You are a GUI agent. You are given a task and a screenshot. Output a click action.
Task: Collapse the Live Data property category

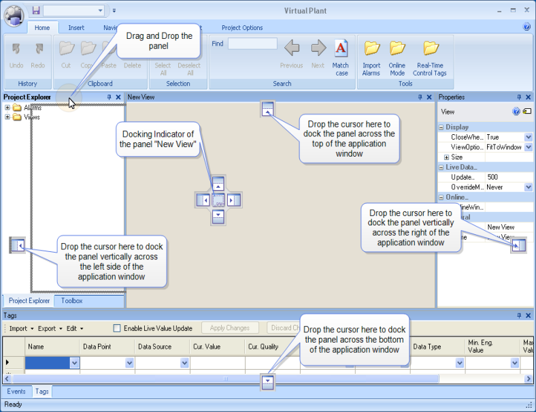[441, 168]
